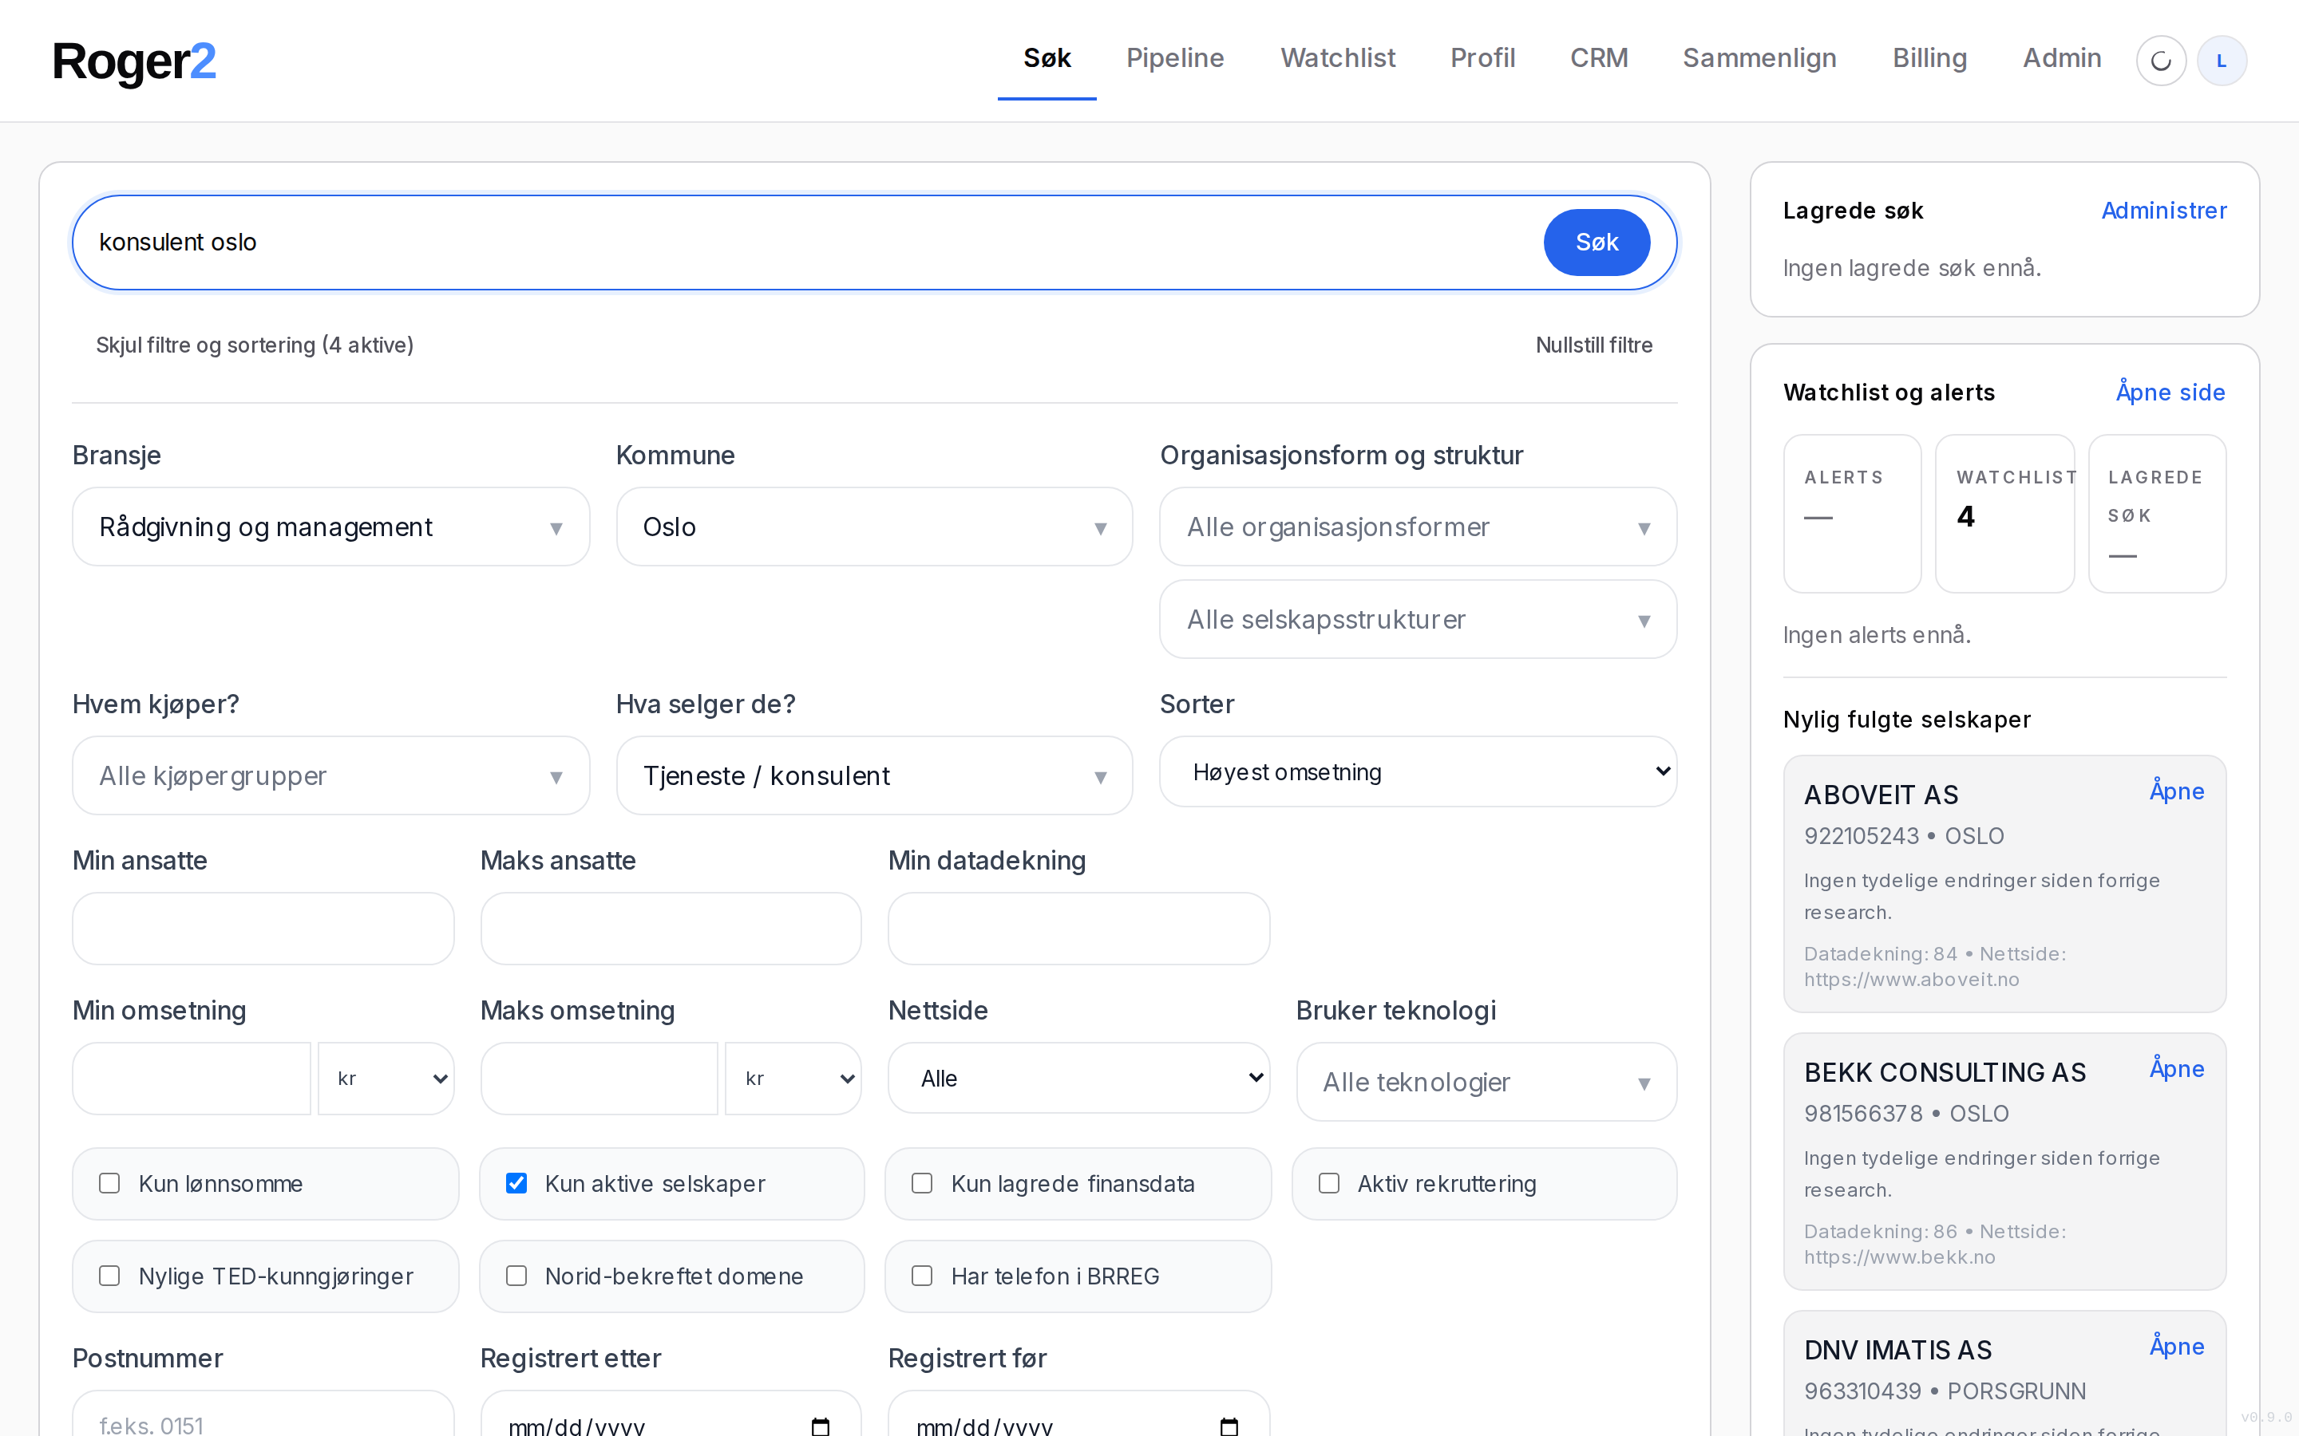Open the Watchlist tab
Screen dimensions: 2299x1436
1338,58
